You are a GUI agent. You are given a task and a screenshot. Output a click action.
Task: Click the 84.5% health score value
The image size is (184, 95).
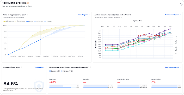pyautogui.click(x=11, y=84)
